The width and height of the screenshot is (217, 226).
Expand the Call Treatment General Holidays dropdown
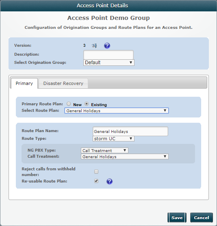click(x=125, y=156)
